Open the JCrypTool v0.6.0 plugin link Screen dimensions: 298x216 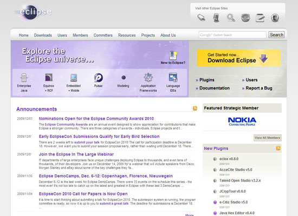pyautogui.click(x=232, y=191)
